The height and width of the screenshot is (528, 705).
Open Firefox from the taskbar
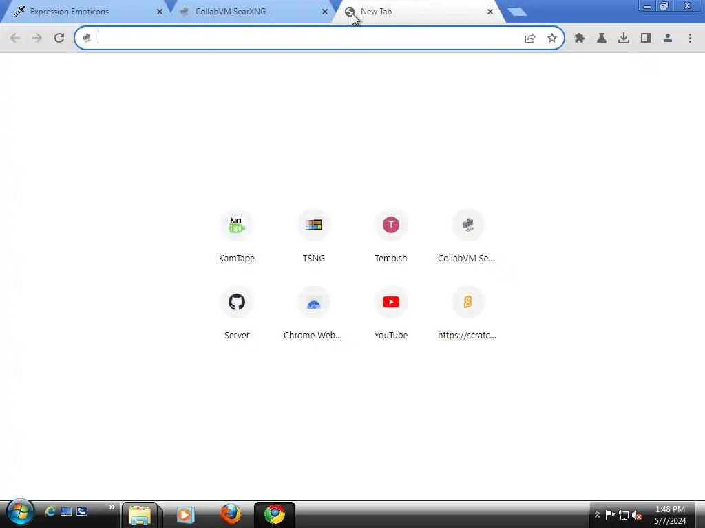(231, 514)
